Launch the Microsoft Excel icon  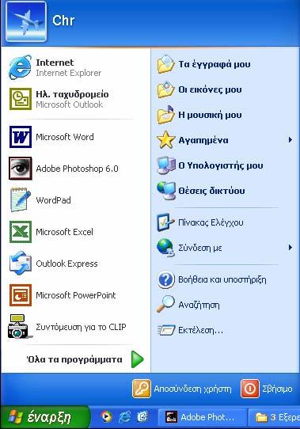tap(21, 232)
